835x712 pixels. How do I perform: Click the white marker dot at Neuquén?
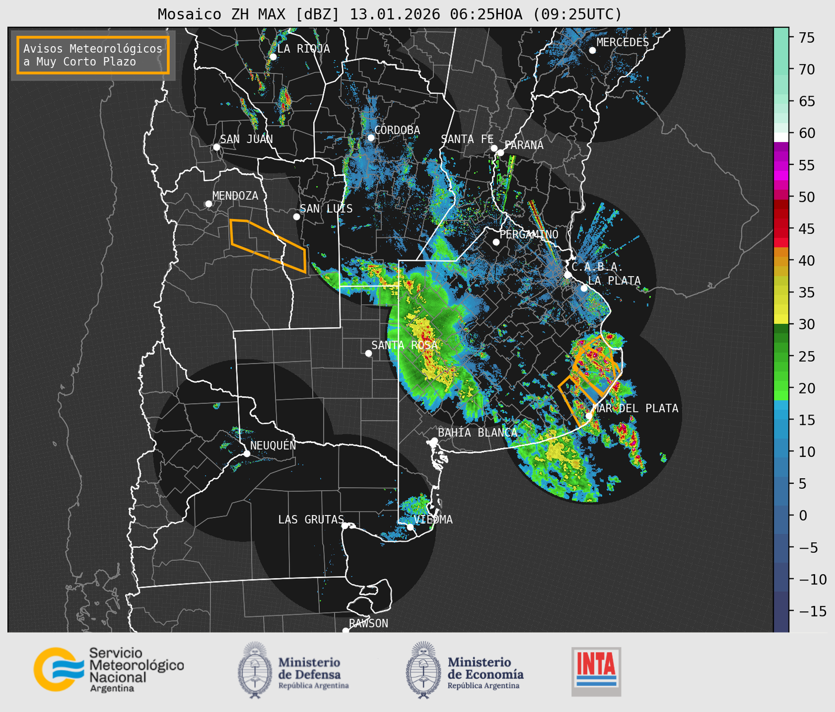246,454
